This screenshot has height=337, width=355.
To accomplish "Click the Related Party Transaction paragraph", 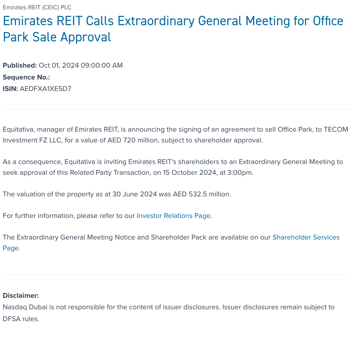I will pos(173,167).
